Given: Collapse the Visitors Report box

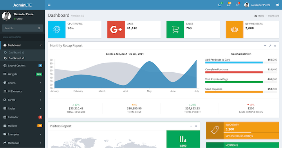Looking at the screenshot, I should click(191, 126).
